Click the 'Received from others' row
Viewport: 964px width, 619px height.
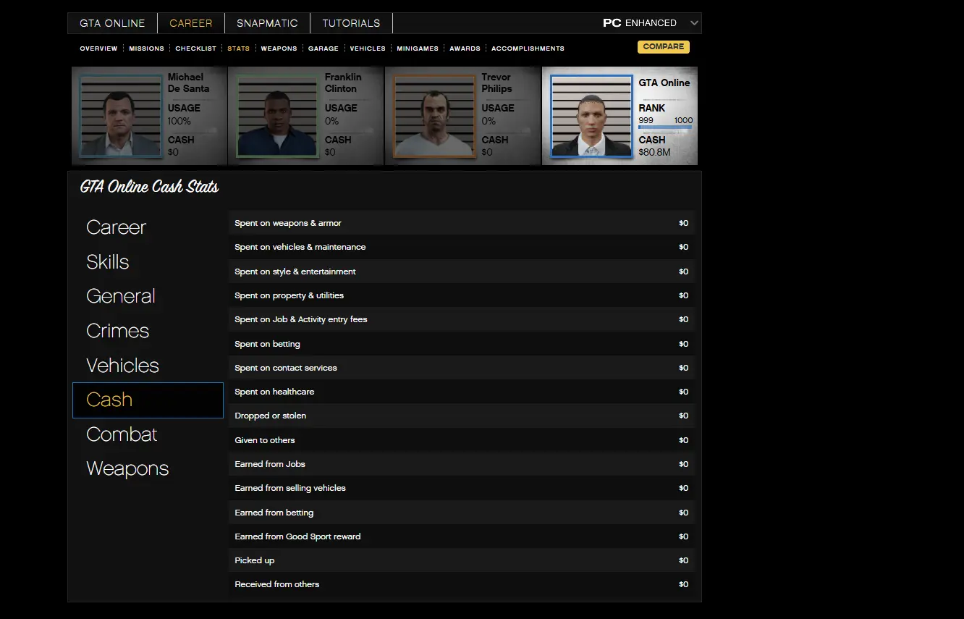click(x=462, y=584)
